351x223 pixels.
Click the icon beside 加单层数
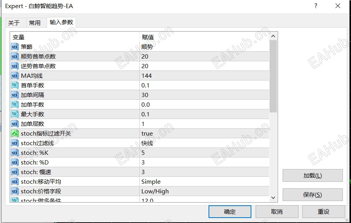[15, 124]
